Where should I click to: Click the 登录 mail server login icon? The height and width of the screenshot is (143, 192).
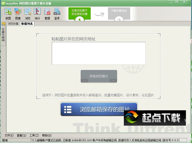click(x=57, y=14)
